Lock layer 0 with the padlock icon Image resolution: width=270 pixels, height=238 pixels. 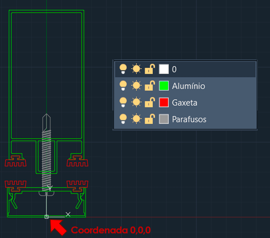coord(150,69)
